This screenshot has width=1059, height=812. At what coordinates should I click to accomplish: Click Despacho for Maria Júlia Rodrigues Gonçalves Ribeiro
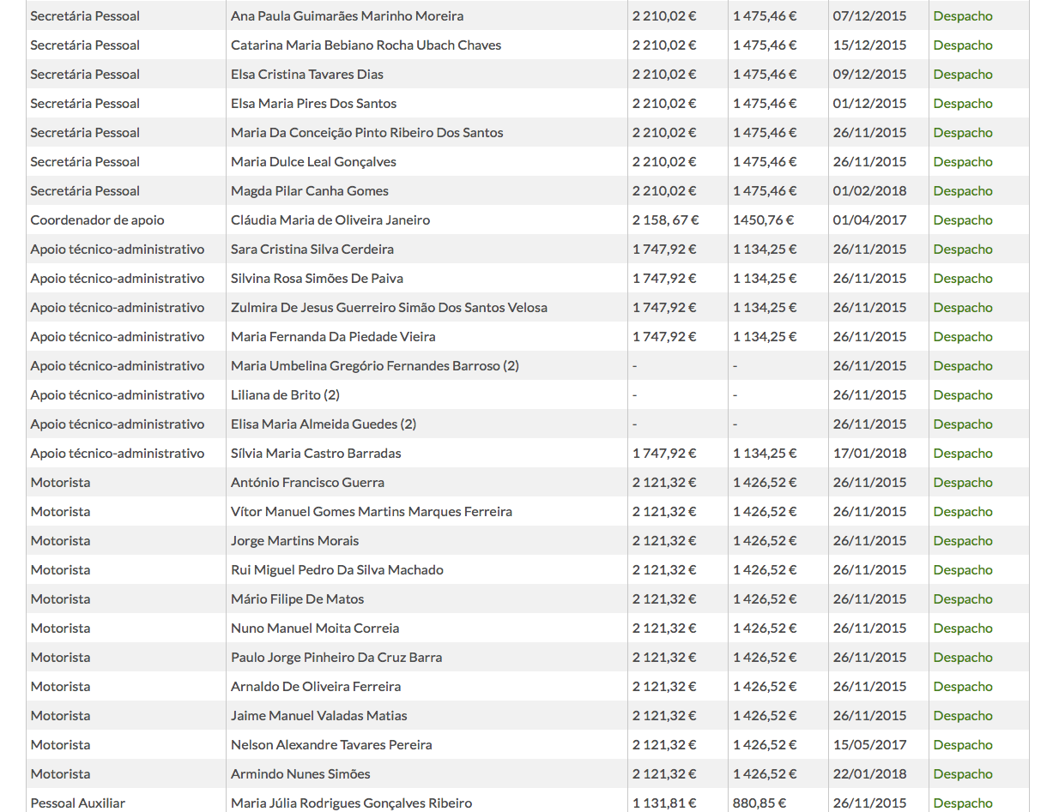[962, 803]
